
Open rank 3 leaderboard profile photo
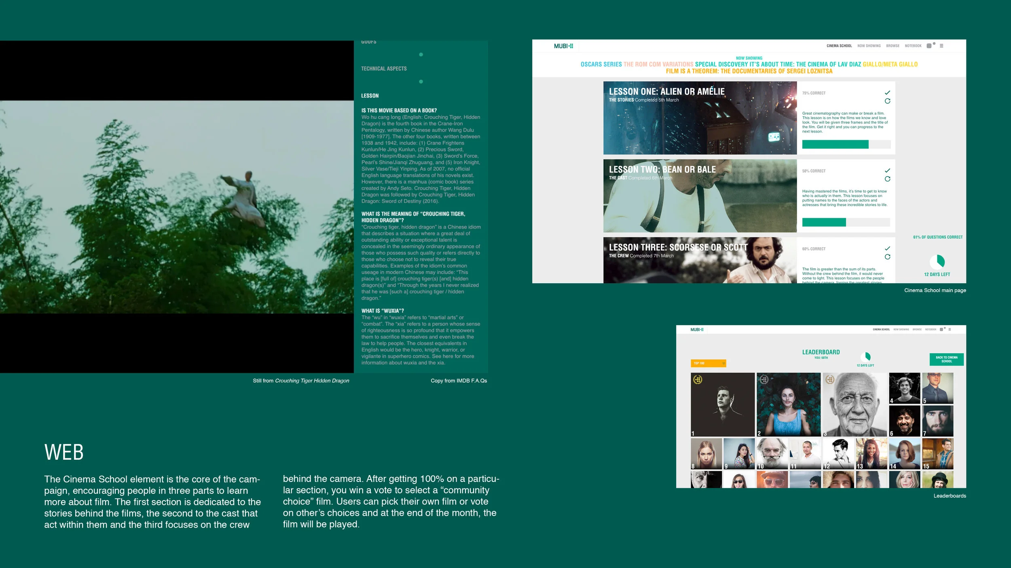tap(855, 405)
